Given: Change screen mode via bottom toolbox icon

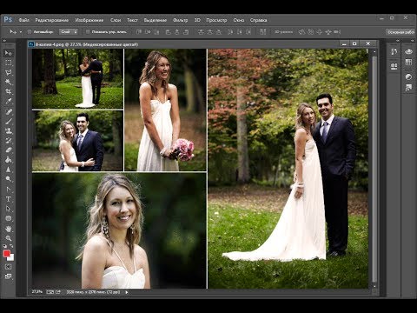Looking at the screenshot, I should 9,276.
